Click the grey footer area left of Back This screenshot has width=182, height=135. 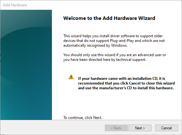click(52, 127)
